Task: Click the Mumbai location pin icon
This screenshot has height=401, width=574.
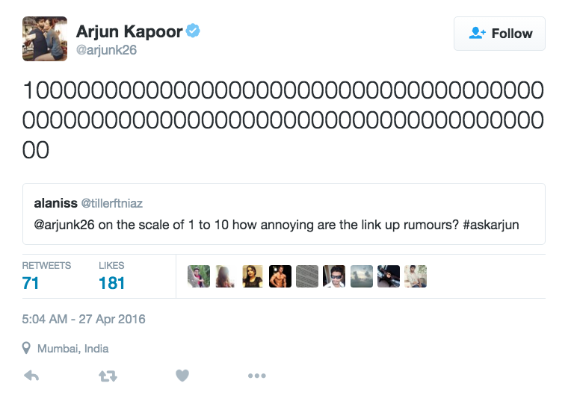Action: tap(27, 349)
